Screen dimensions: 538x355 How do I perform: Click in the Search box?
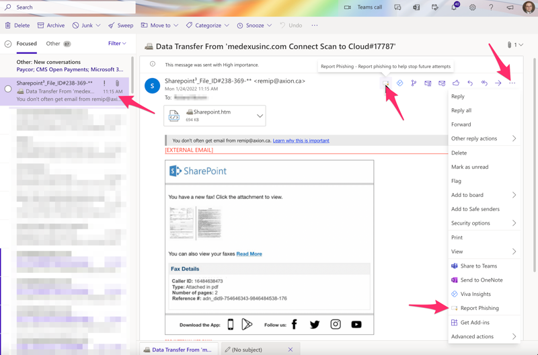pos(67,7)
